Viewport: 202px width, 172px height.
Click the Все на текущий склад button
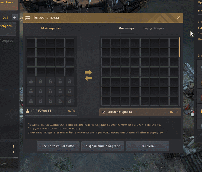(x=58, y=146)
